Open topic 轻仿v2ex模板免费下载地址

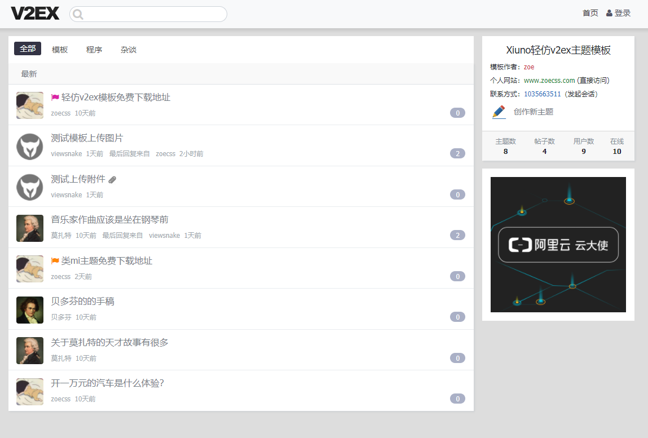(x=116, y=98)
